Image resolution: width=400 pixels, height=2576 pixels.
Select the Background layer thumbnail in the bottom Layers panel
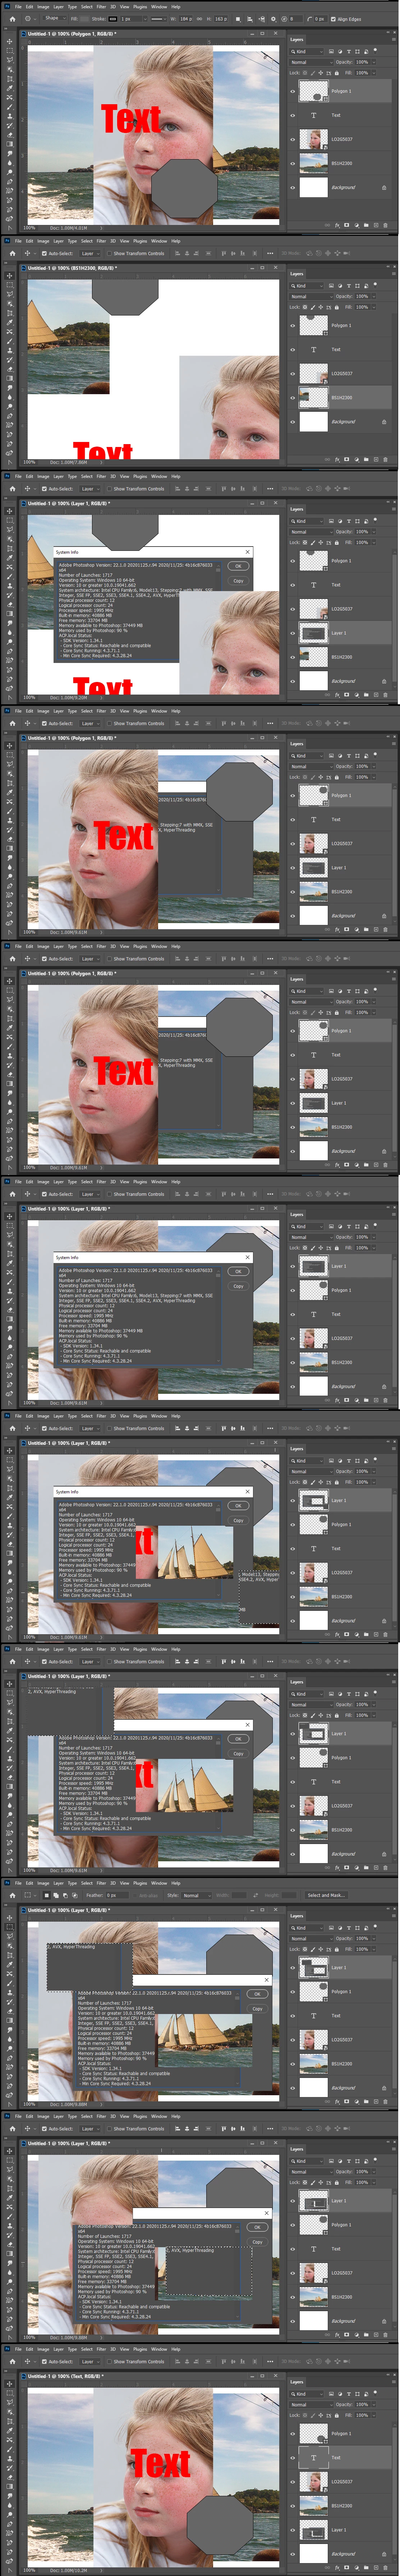coord(314,2553)
